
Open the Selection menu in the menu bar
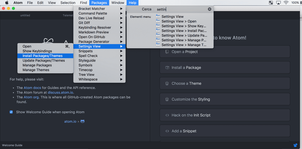(x=68, y=3)
